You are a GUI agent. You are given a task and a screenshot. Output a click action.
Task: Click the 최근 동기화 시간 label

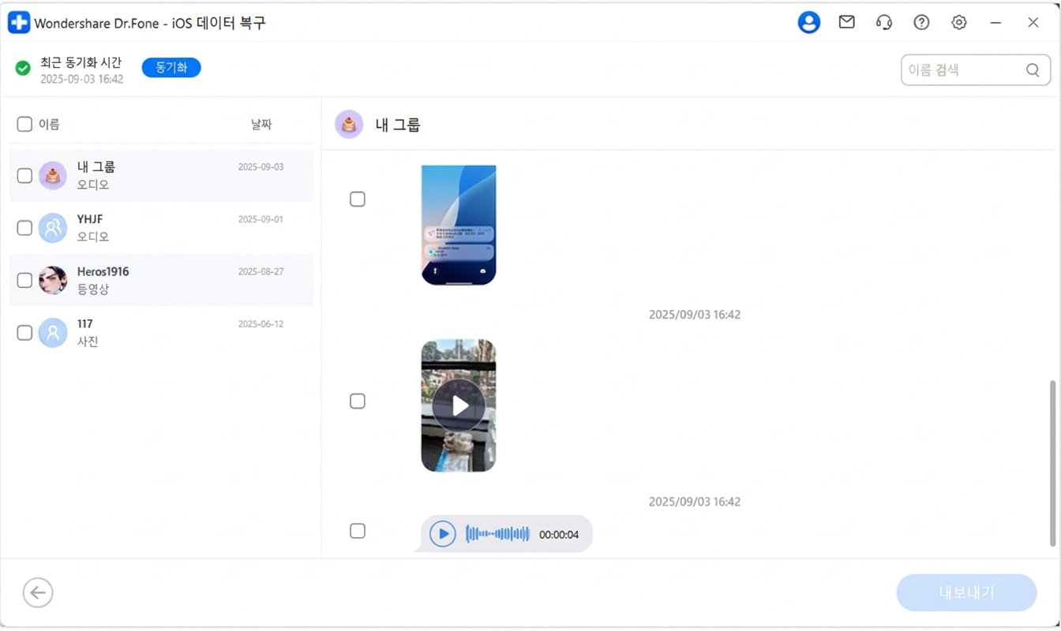[x=81, y=62]
